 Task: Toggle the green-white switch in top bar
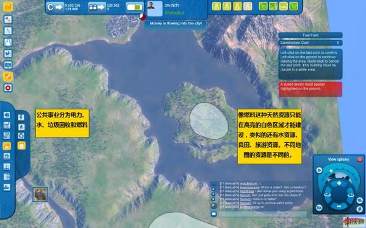coord(135,7)
